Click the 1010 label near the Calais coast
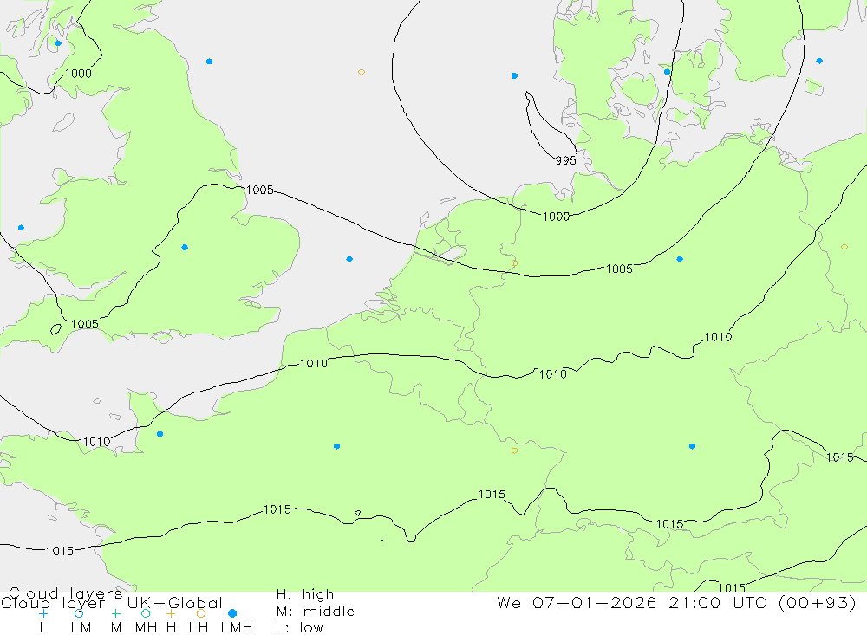The image size is (867, 635). pos(314,364)
